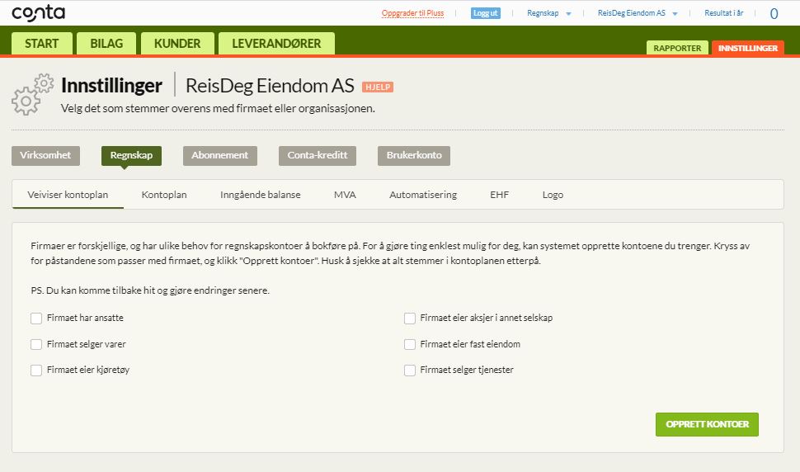800x472 pixels.
Task: Open the EHF sub-tab
Action: [x=500, y=195]
